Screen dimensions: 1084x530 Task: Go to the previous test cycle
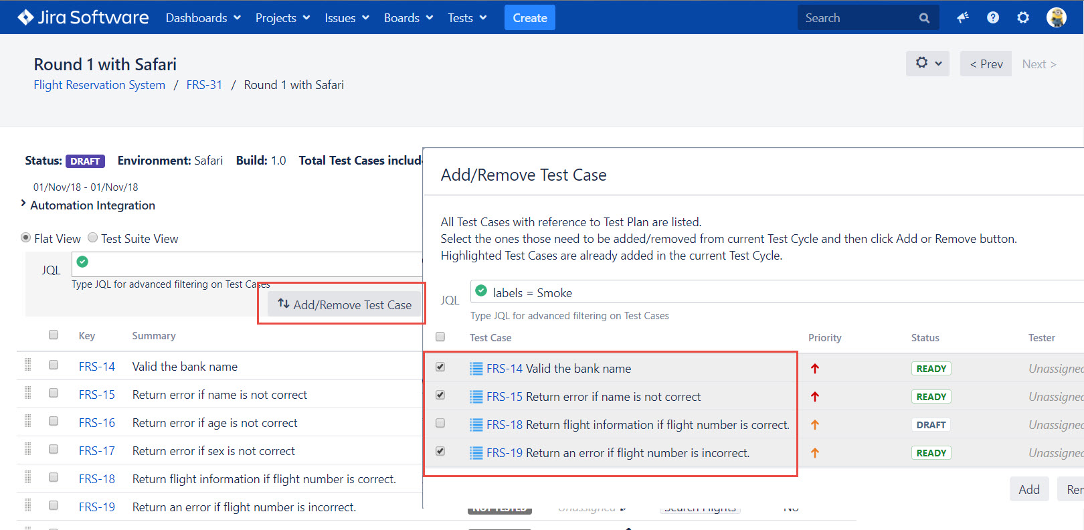pos(986,64)
